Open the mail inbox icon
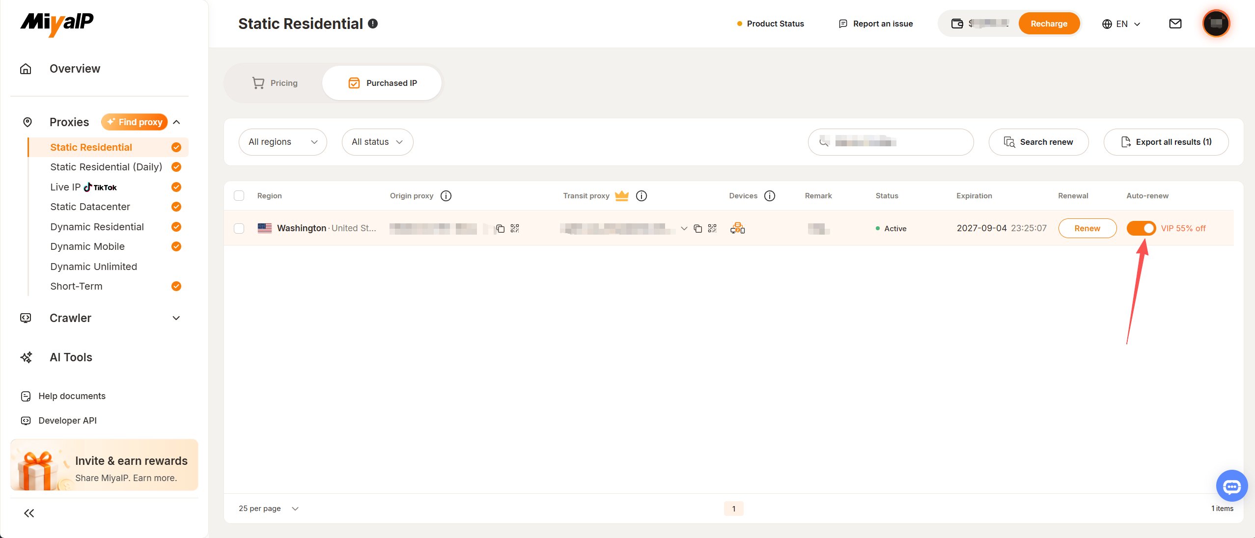The height and width of the screenshot is (538, 1255). (x=1175, y=24)
